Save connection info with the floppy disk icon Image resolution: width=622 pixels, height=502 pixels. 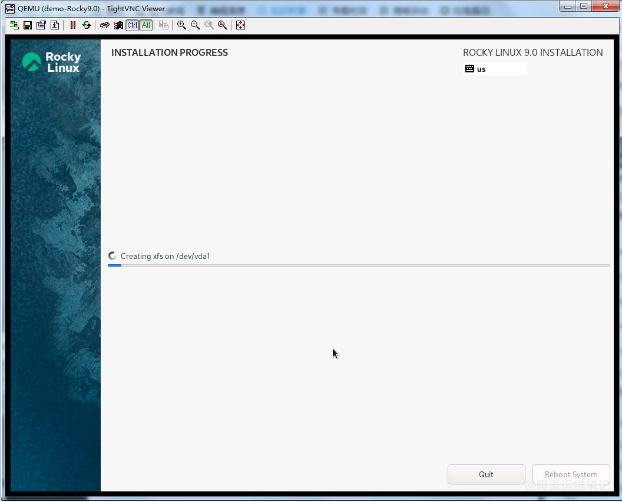(27, 25)
